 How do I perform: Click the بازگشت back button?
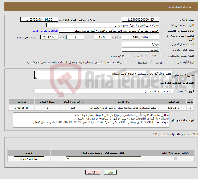[93, 172]
